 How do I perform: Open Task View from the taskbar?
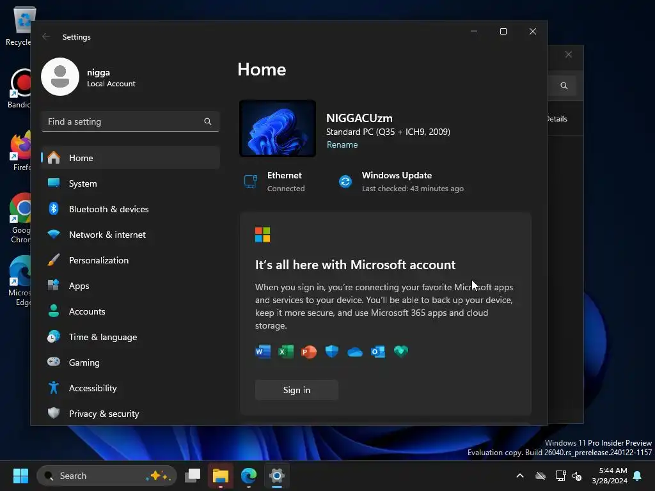tap(193, 476)
